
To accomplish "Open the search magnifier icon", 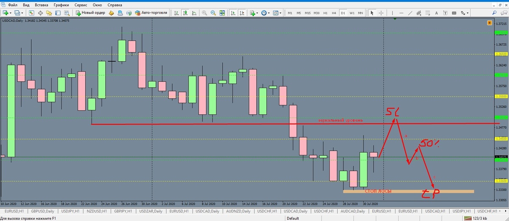I will 494,13.
